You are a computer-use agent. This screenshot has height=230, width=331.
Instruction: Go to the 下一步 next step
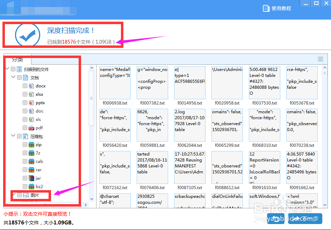305,218
